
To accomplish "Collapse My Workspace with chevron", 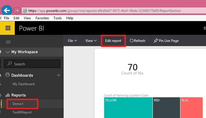I will coord(8,52).
